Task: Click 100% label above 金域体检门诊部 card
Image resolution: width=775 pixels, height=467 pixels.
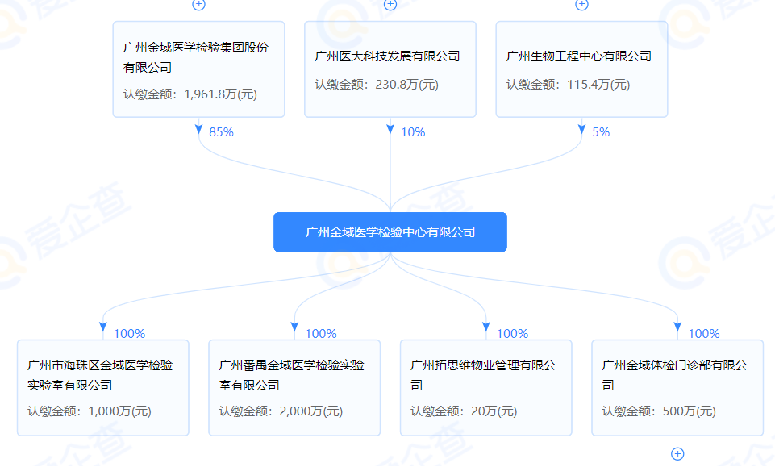Action: 704,334
